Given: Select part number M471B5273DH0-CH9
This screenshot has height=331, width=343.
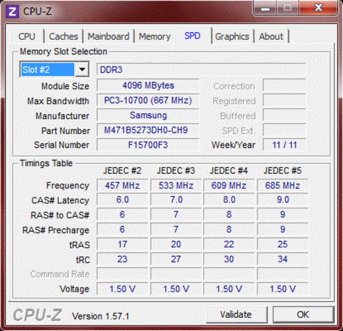Looking at the screenshot, I should click(x=148, y=130).
